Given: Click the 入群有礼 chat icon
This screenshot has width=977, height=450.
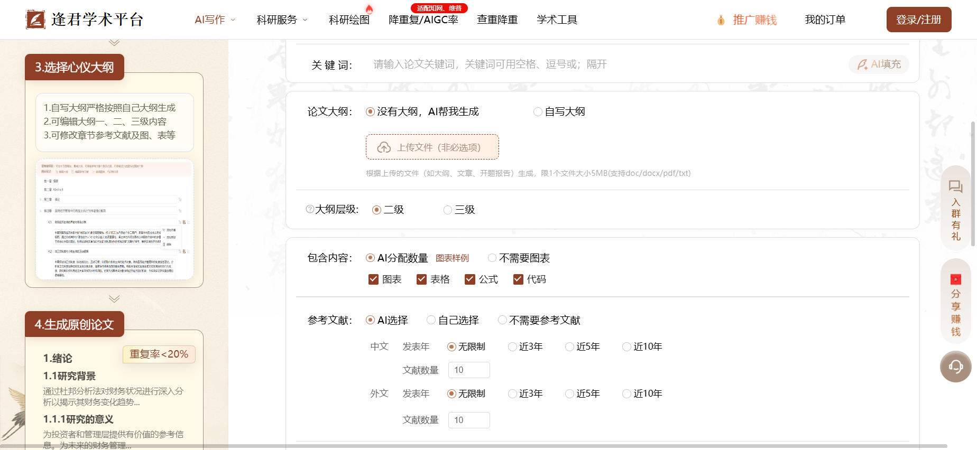Looking at the screenshot, I should click(955, 186).
